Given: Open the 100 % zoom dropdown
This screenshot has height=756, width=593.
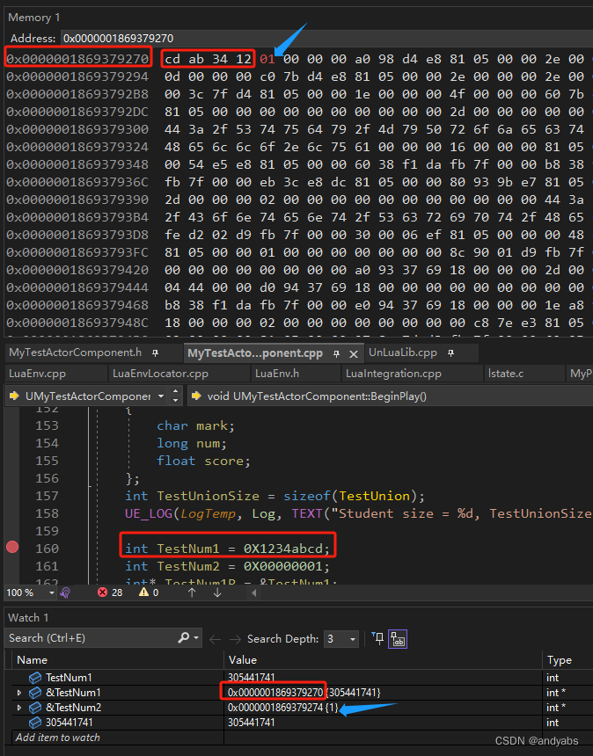Looking at the screenshot, I should (52, 592).
